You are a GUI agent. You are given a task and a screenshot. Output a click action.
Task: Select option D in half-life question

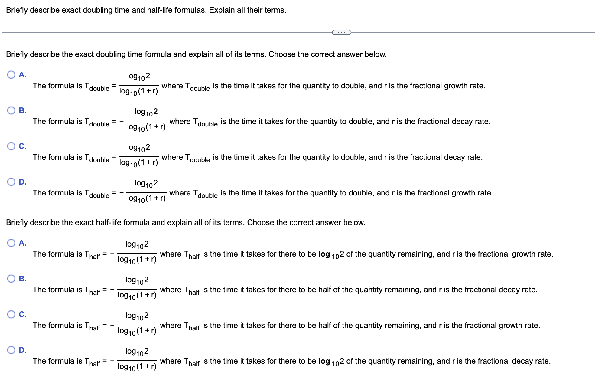click(x=11, y=350)
